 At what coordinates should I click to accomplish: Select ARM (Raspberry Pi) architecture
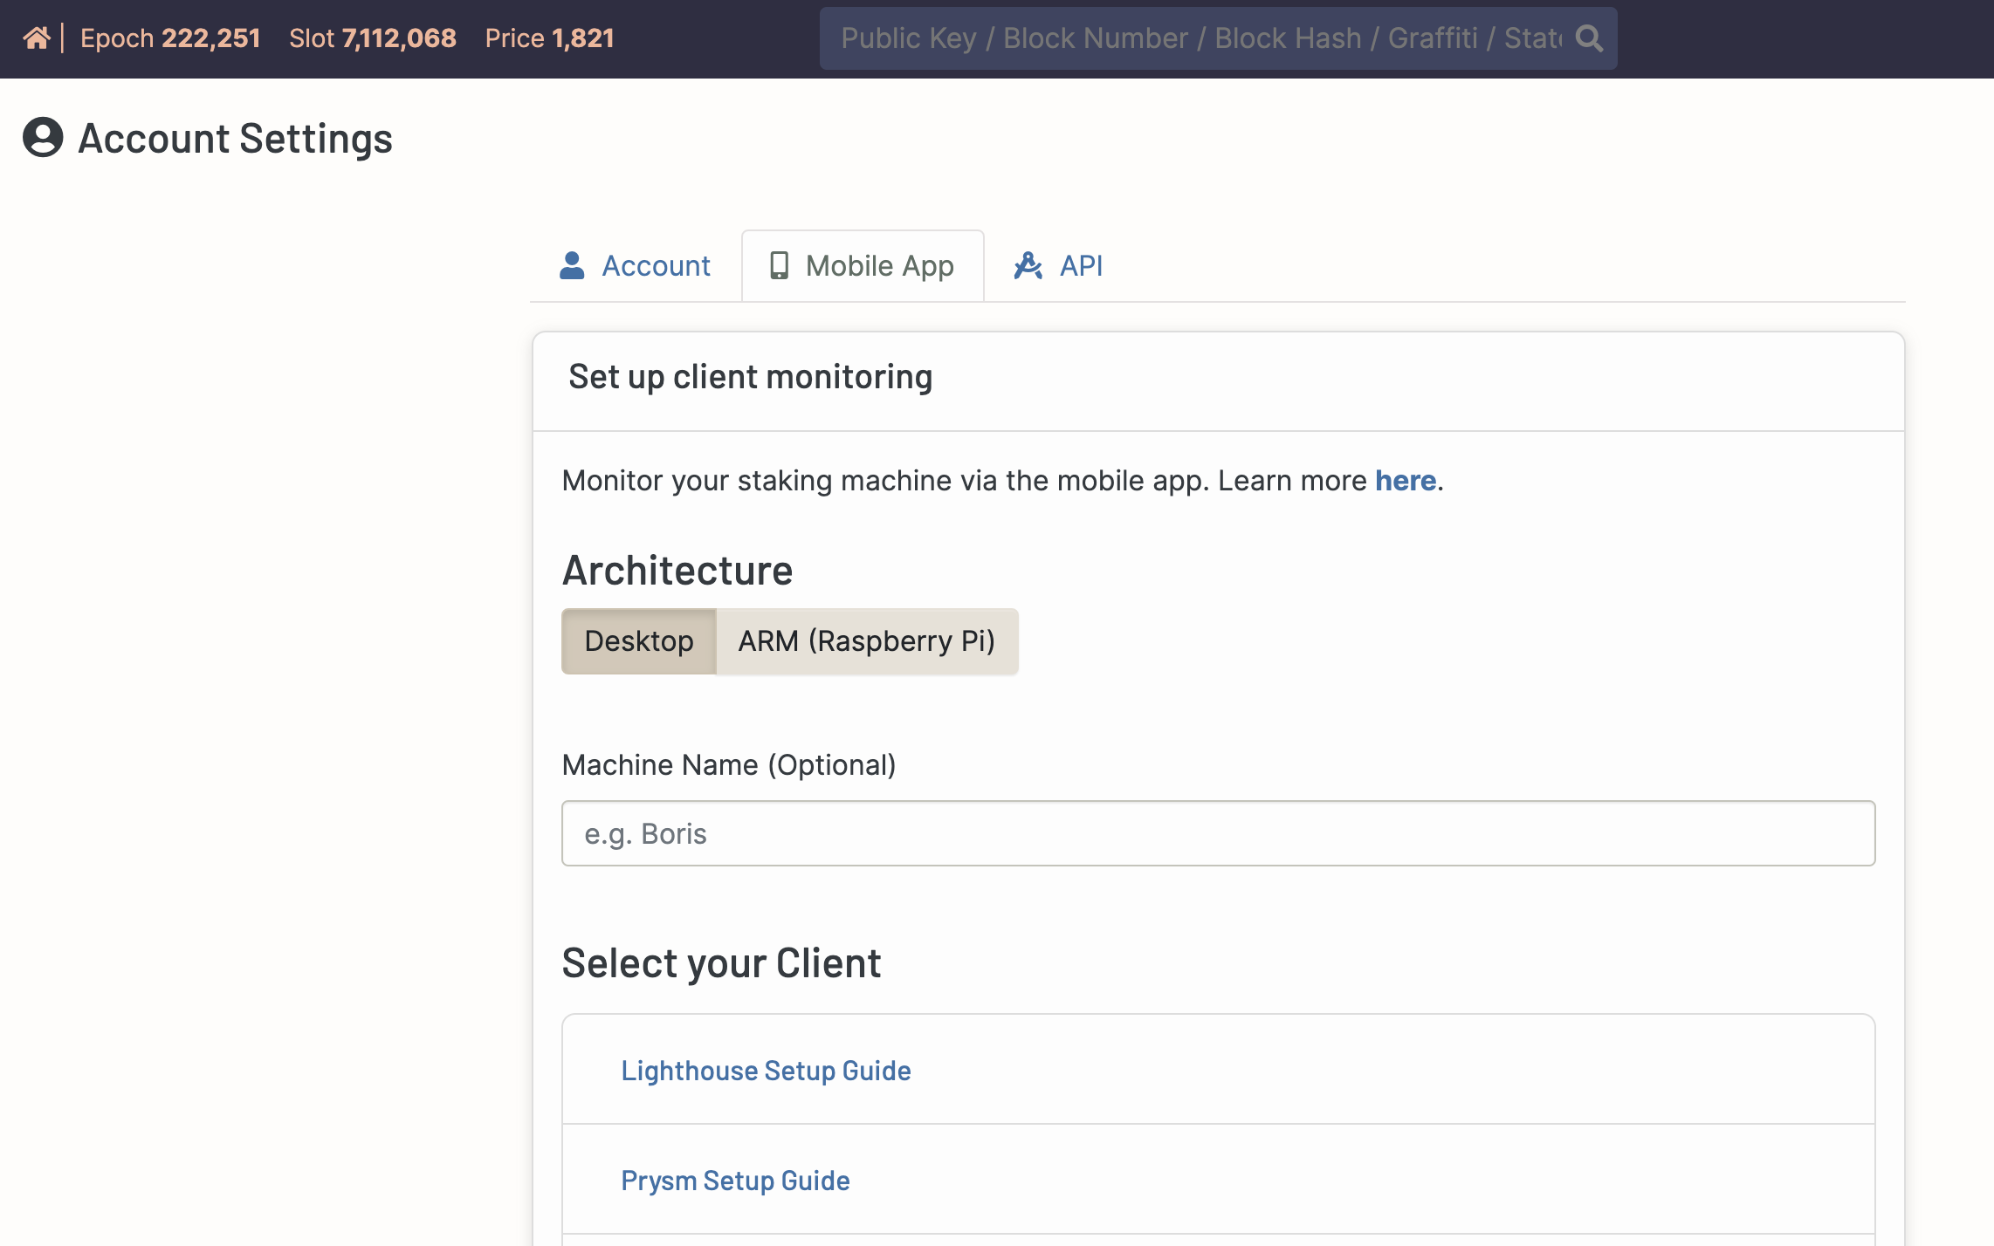click(x=866, y=641)
